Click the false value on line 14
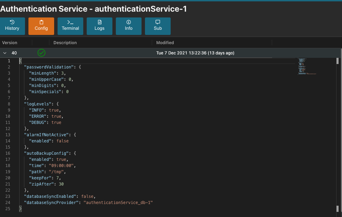342x217 pixels. pos(63,141)
